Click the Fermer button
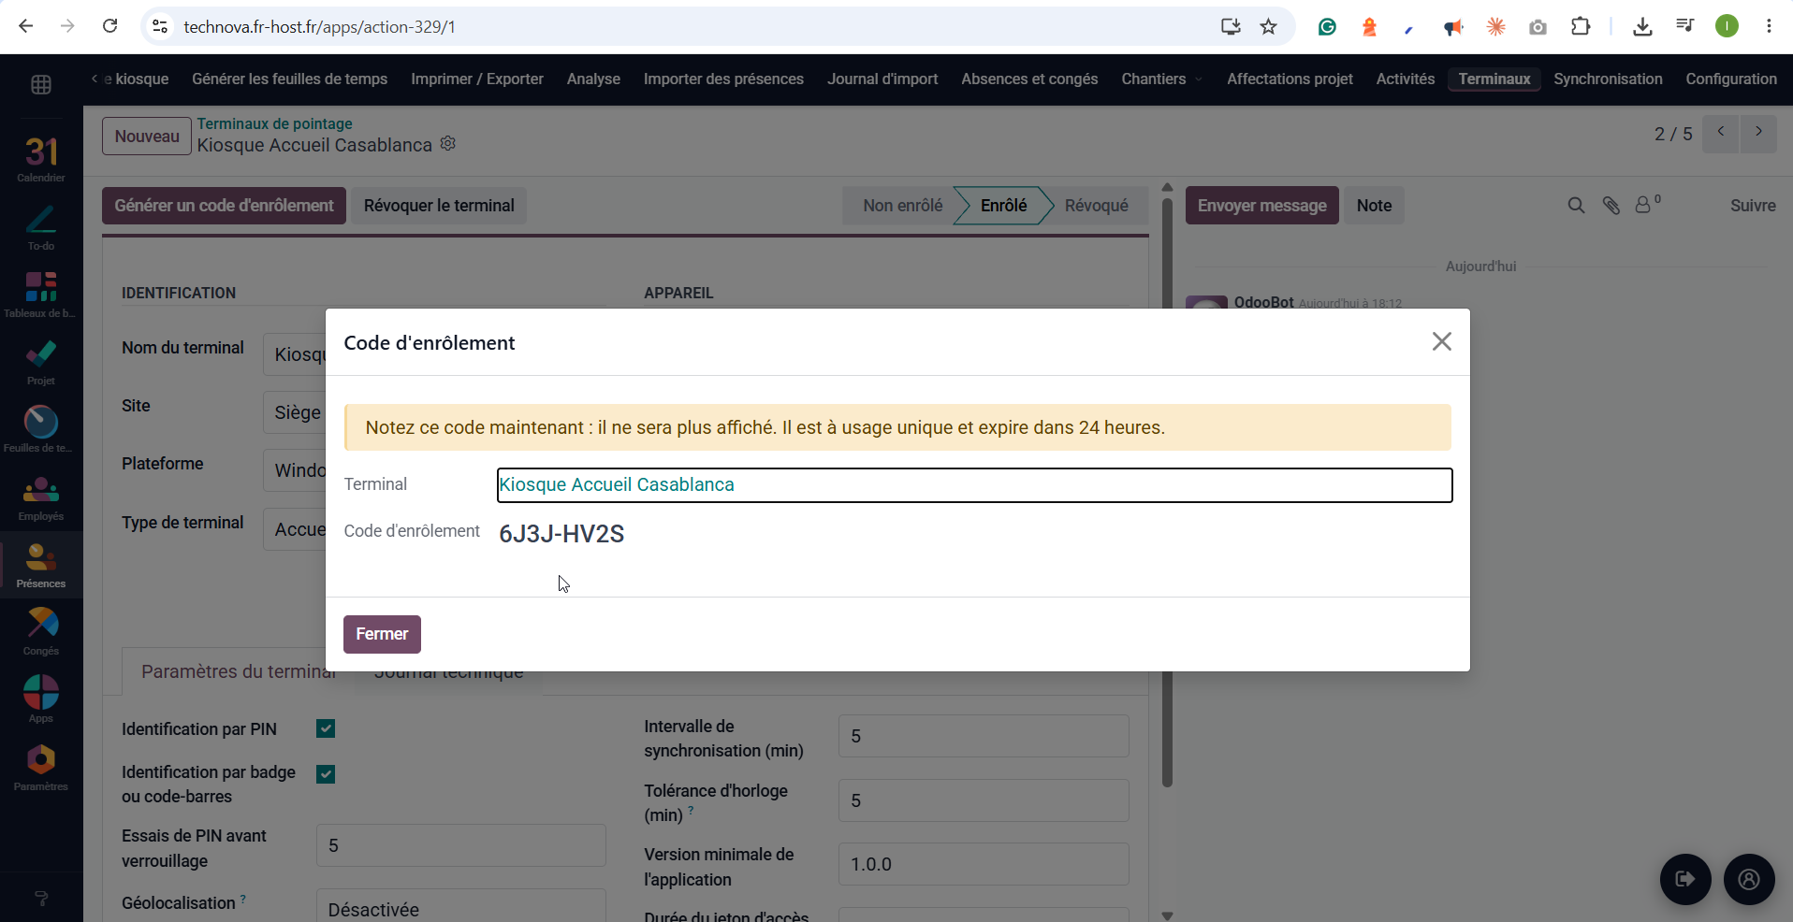Screen dimensions: 1793x922 [382, 634]
